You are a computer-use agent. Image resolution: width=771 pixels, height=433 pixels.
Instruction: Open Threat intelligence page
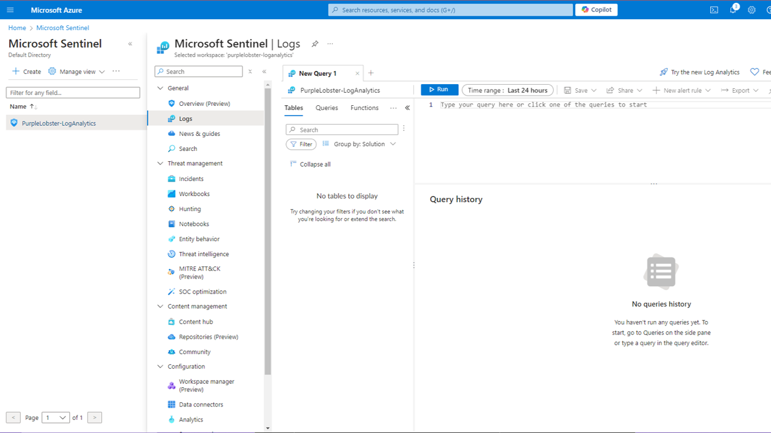click(x=205, y=254)
